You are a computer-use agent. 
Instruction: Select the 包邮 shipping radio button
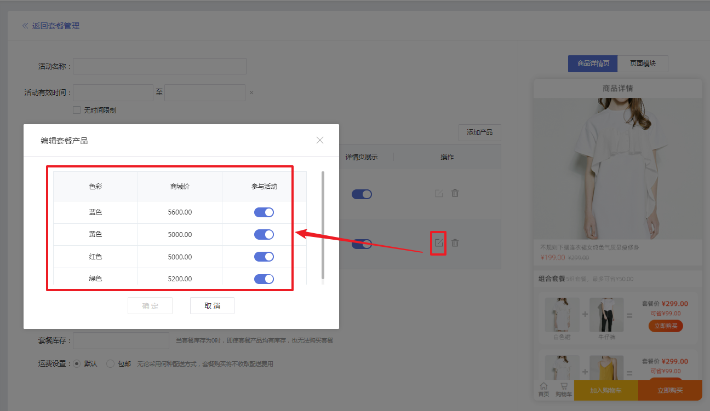(110, 363)
